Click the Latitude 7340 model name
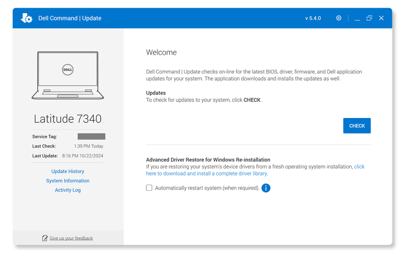The width and height of the screenshot is (405, 253). point(68,119)
